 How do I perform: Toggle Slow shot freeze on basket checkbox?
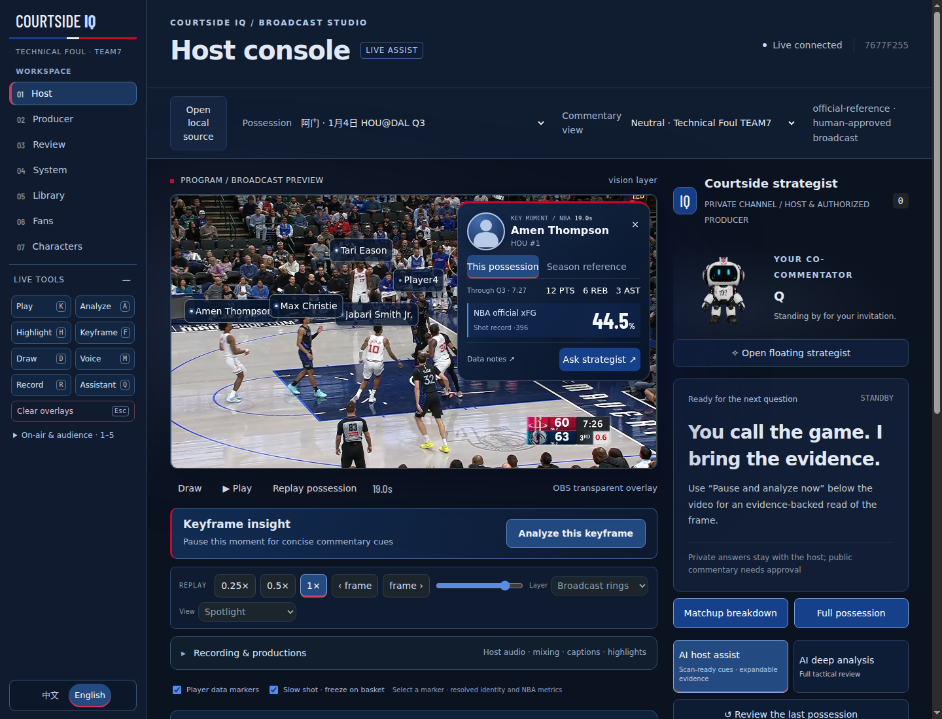[x=273, y=690]
